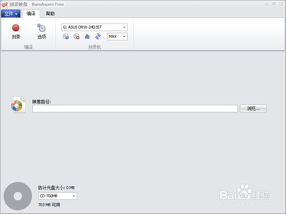
Task: Click the 估计光盘大小: 0 MB label
Action: [56, 188]
